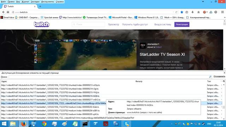Click the magnifier icon in blockable items search
The height and width of the screenshot is (127, 226).
tap(210, 77)
